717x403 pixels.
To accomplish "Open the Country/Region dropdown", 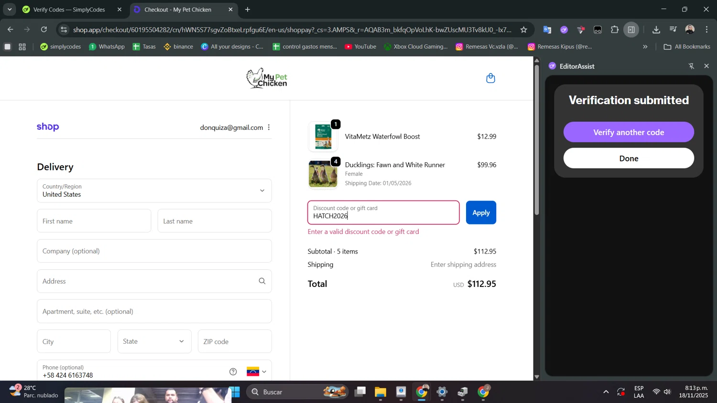I will coord(154,191).
